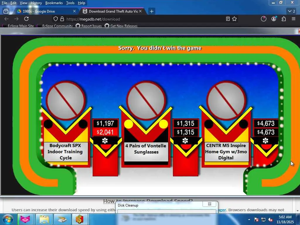Click the Disk Cleanup dialog title
300x225 pixels.
128,205
